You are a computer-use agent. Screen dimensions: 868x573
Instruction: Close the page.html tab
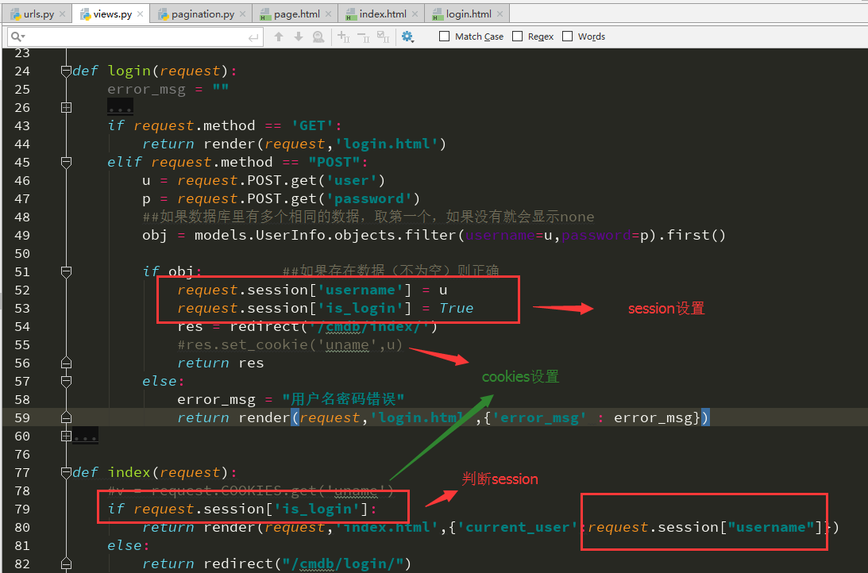[x=328, y=13]
